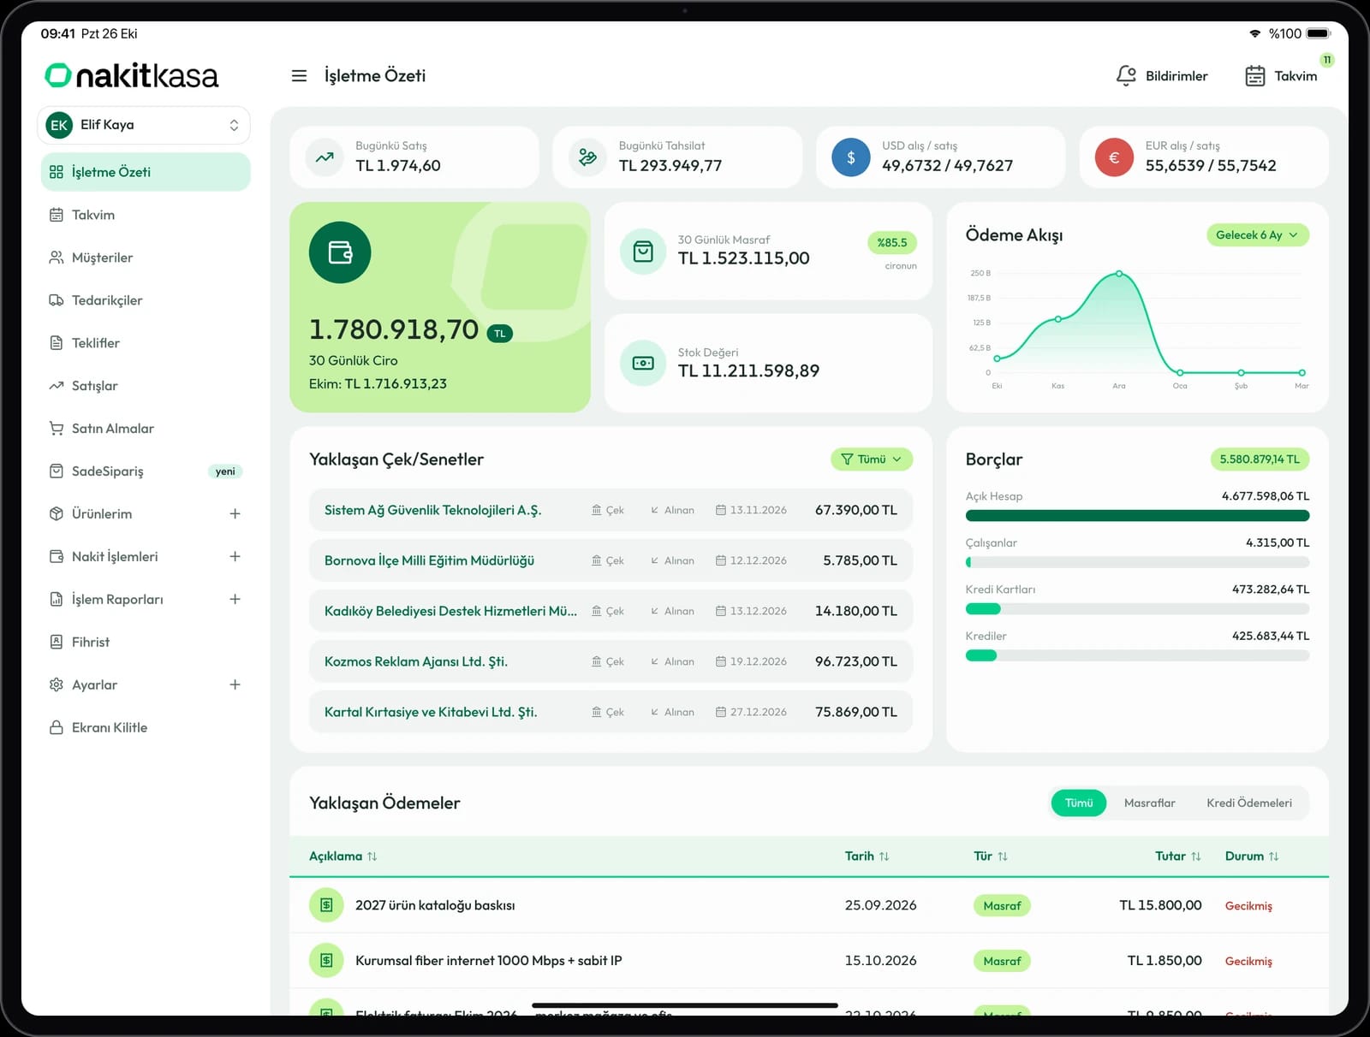This screenshot has width=1370, height=1037.
Task: Click the nakitkasa logo
Action: point(132,75)
